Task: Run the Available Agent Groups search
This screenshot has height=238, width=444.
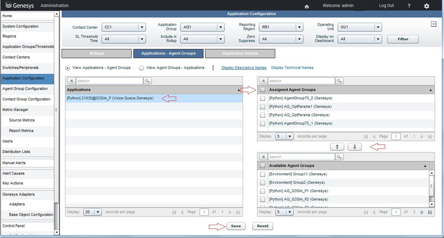Action: (x=339, y=157)
